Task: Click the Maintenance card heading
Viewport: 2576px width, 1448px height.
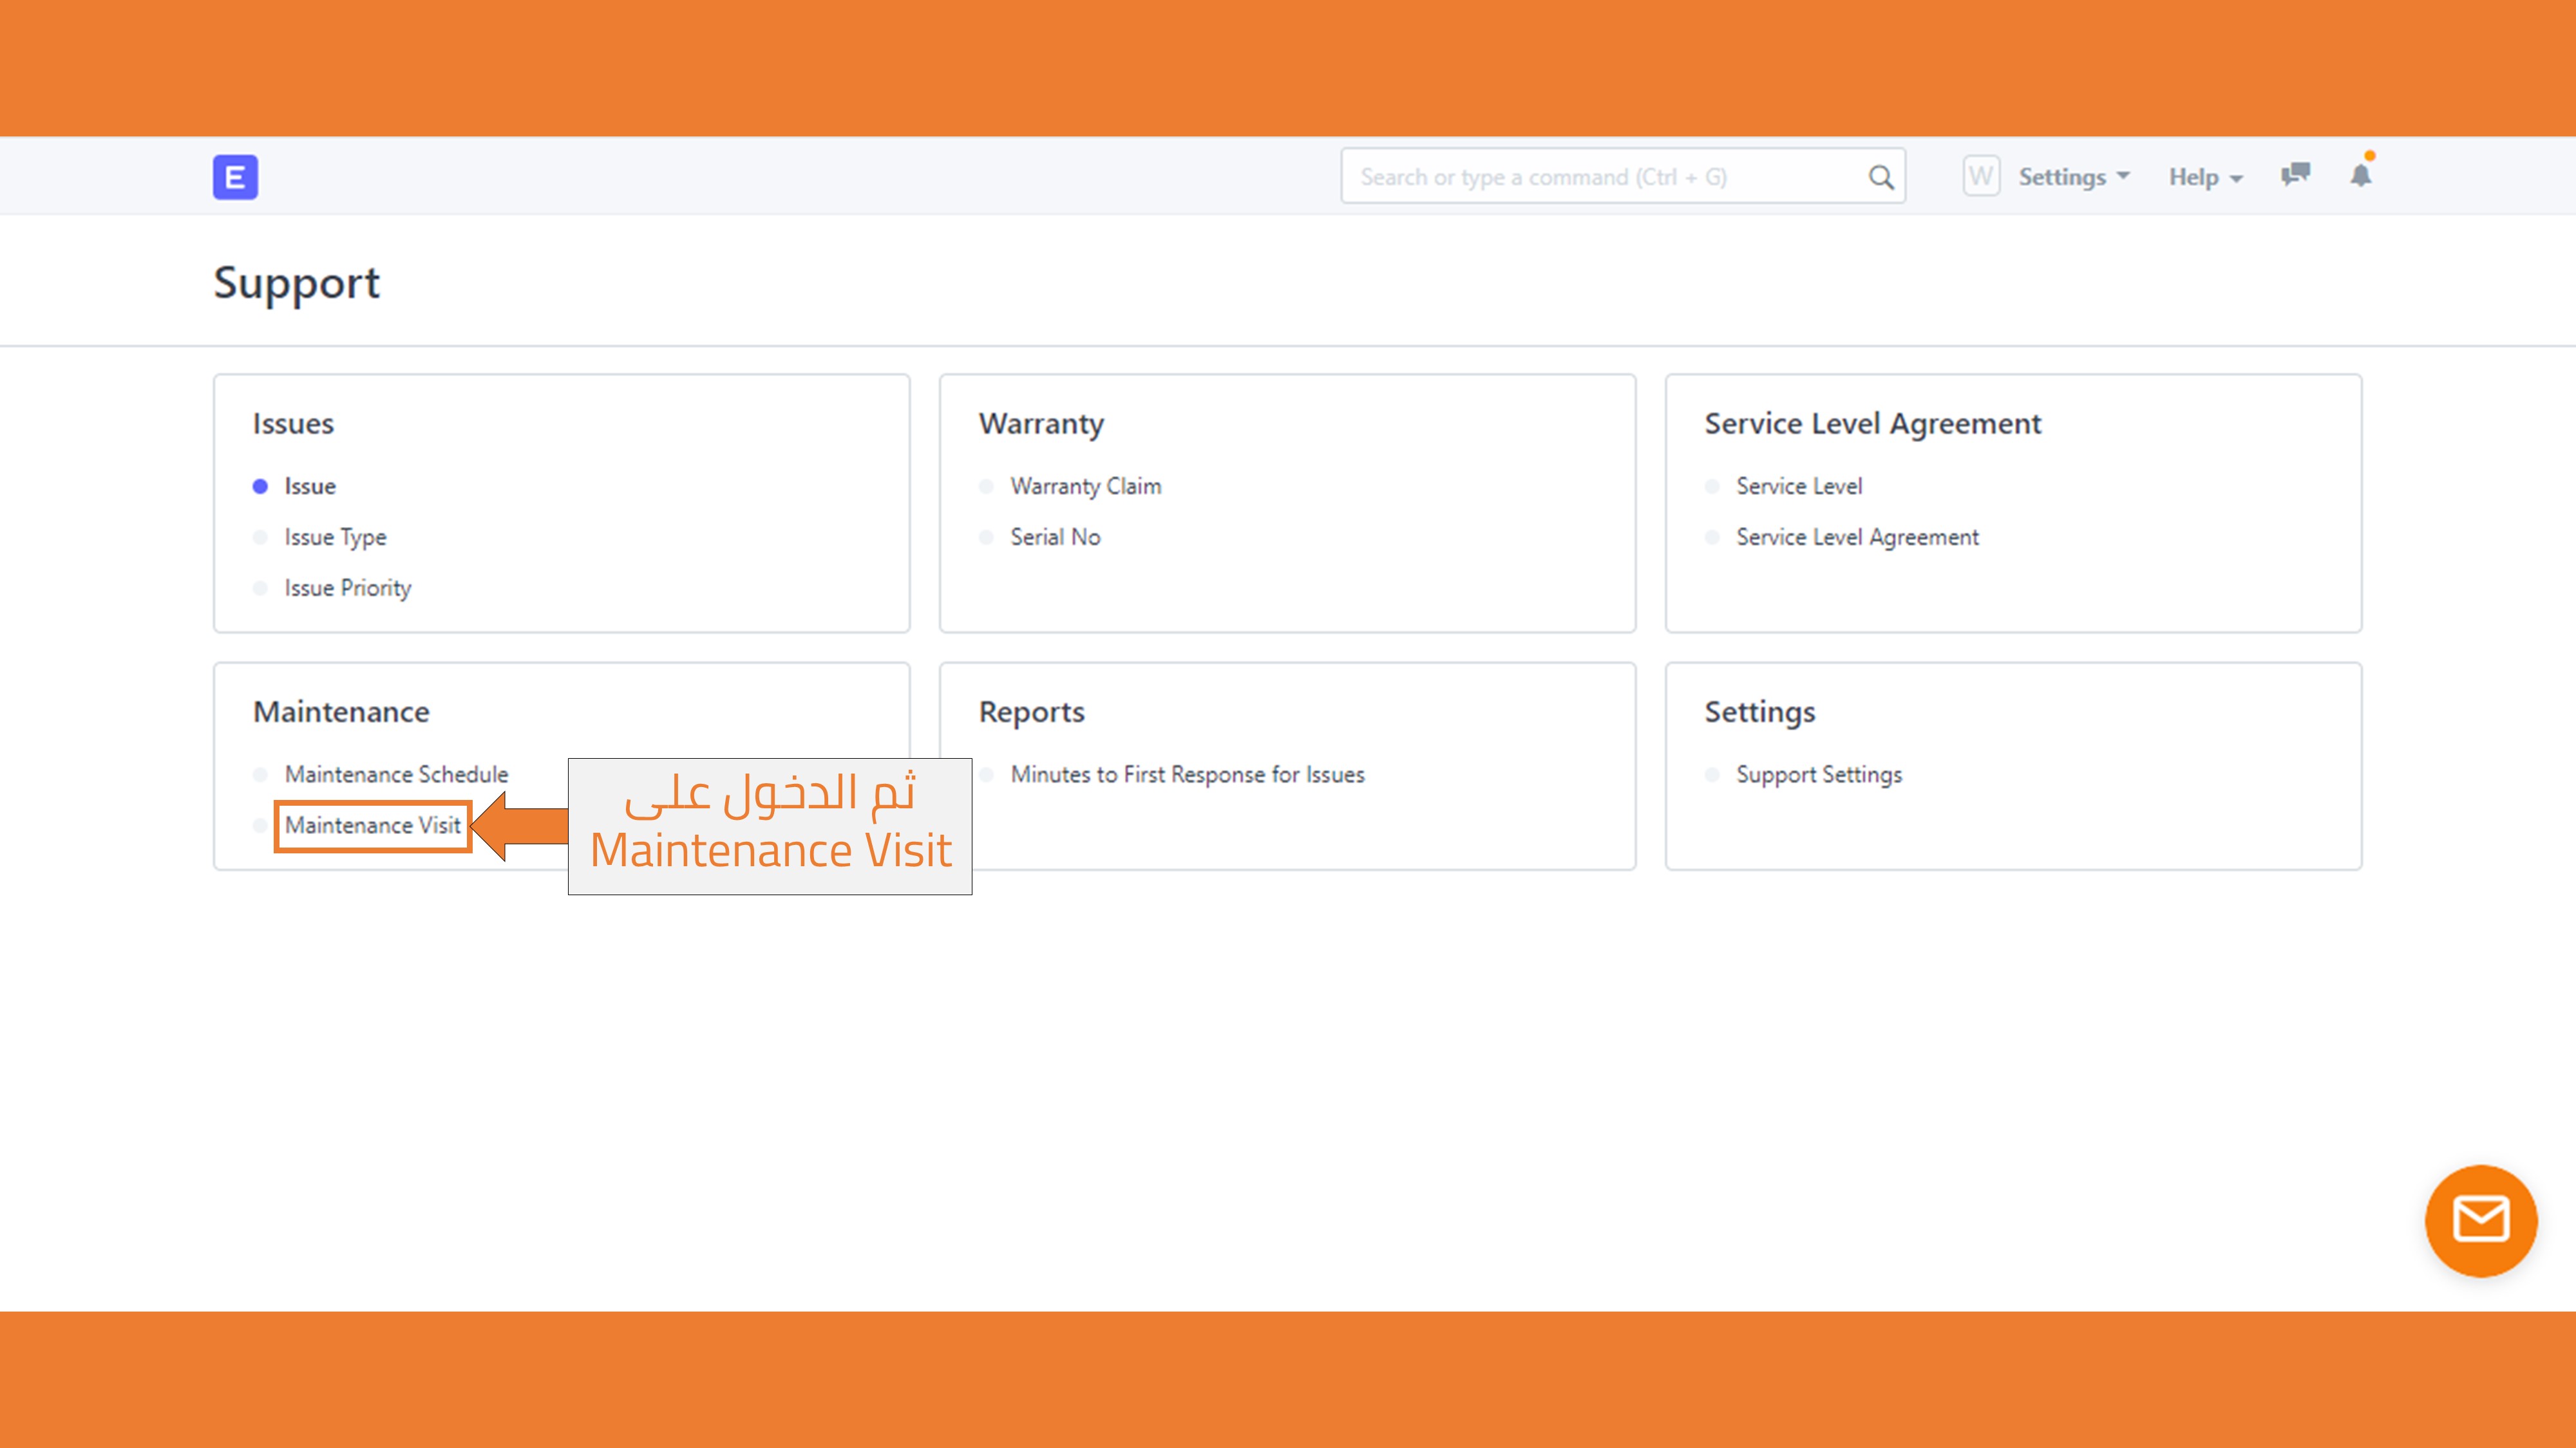Action: (341, 712)
